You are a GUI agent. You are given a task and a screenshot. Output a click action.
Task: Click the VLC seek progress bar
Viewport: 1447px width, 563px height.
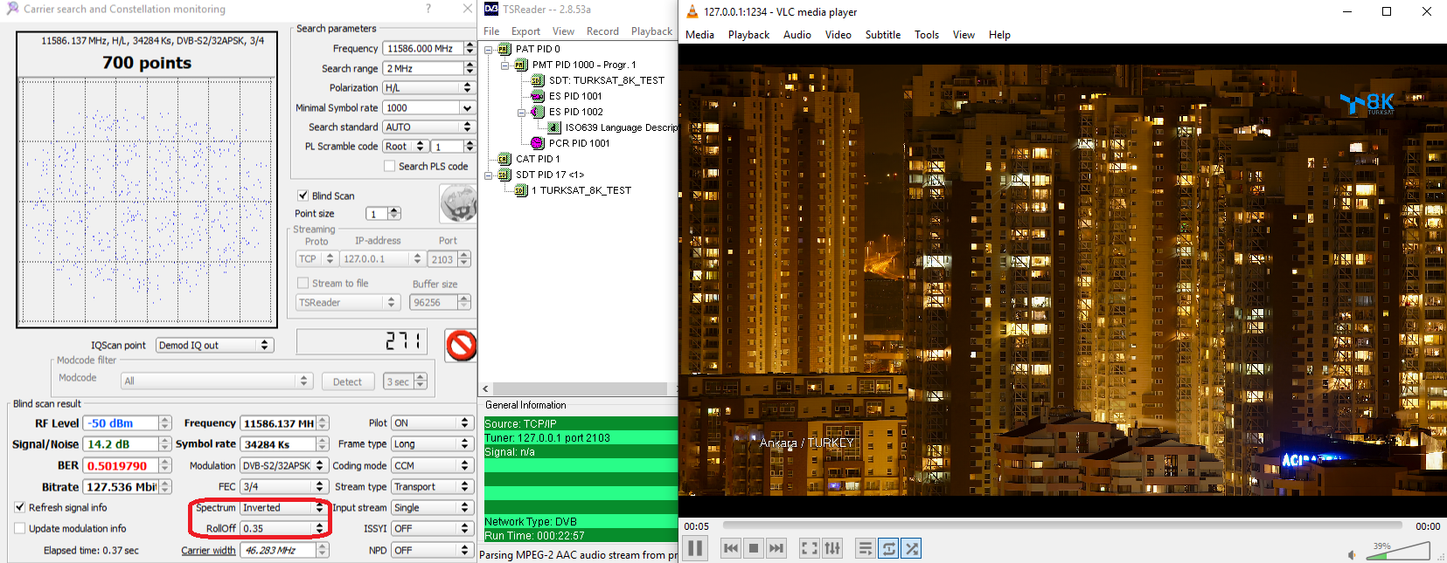point(1062,525)
